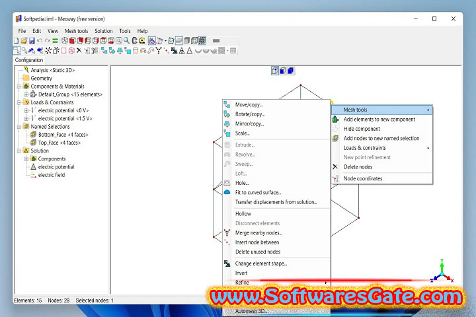476x317 pixels.
Task: Click the table grid icon at toolbar end
Action: click(233, 51)
